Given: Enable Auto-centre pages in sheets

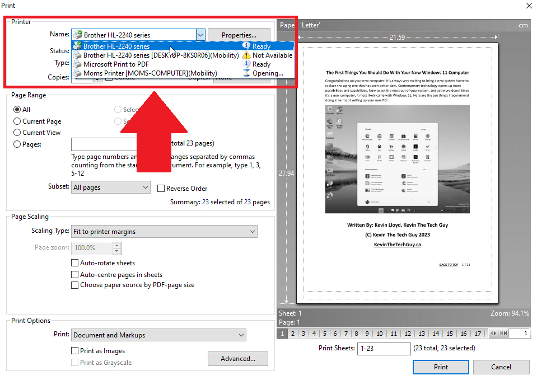Looking at the screenshot, I should [x=74, y=275].
